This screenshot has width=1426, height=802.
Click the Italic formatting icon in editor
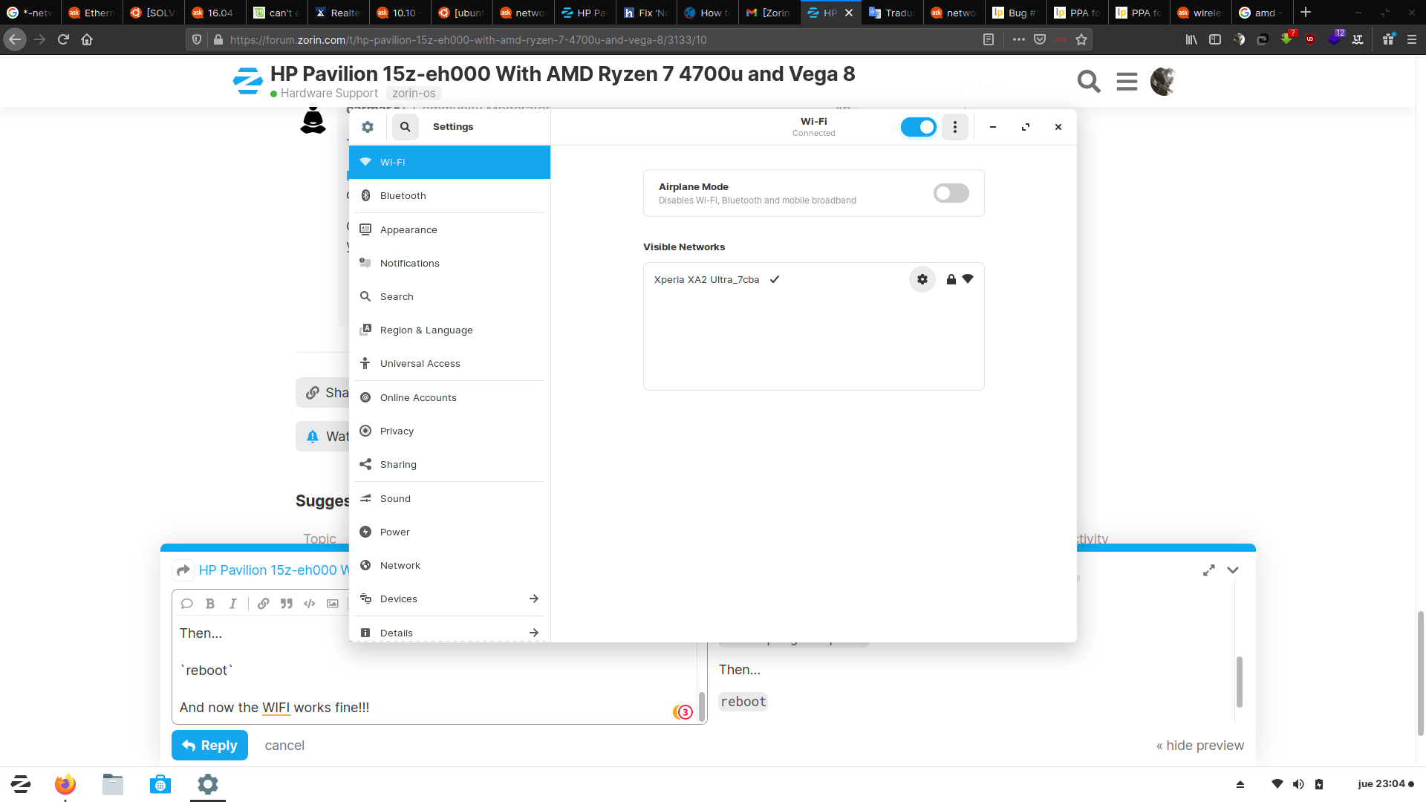point(232,604)
